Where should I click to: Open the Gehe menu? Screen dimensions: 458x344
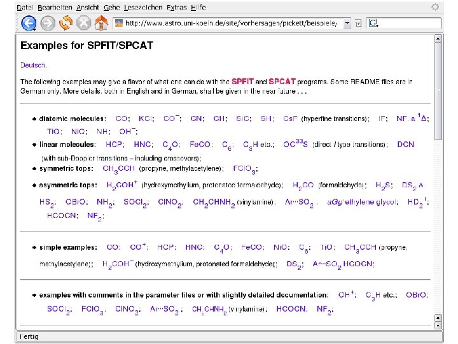click(111, 7)
